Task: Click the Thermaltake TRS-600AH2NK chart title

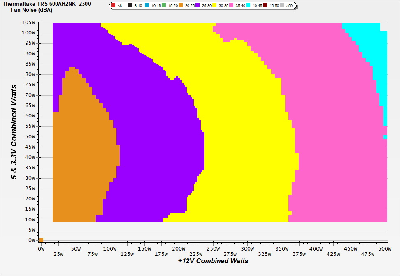Action: (47, 4)
